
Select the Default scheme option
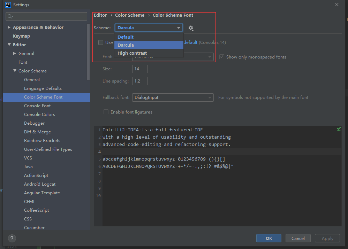[x=126, y=37]
